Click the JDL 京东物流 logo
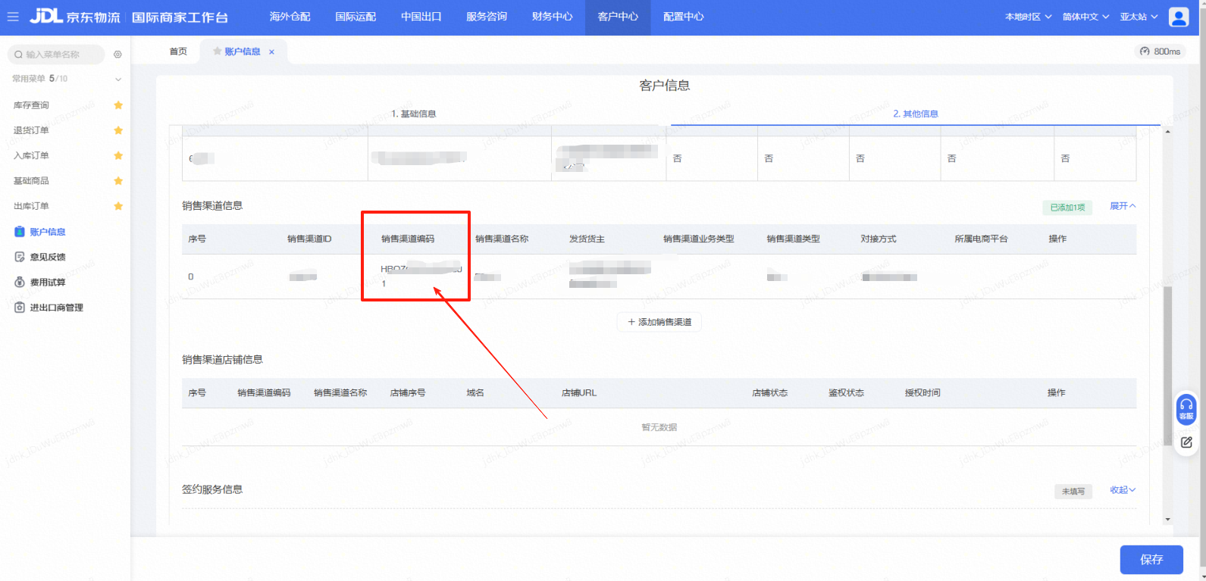The image size is (1206, 581). coord(74,17)
